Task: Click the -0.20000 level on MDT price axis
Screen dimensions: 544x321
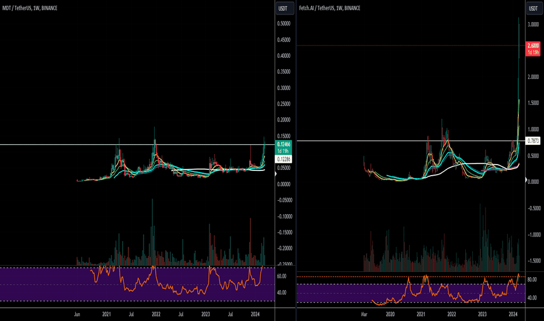Action: pos(284,249)
